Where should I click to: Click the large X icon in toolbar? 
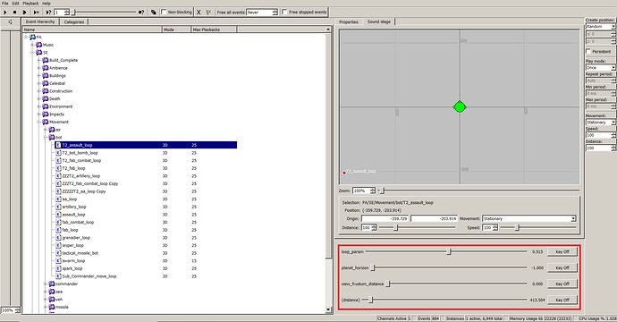(x=199, y=13)
